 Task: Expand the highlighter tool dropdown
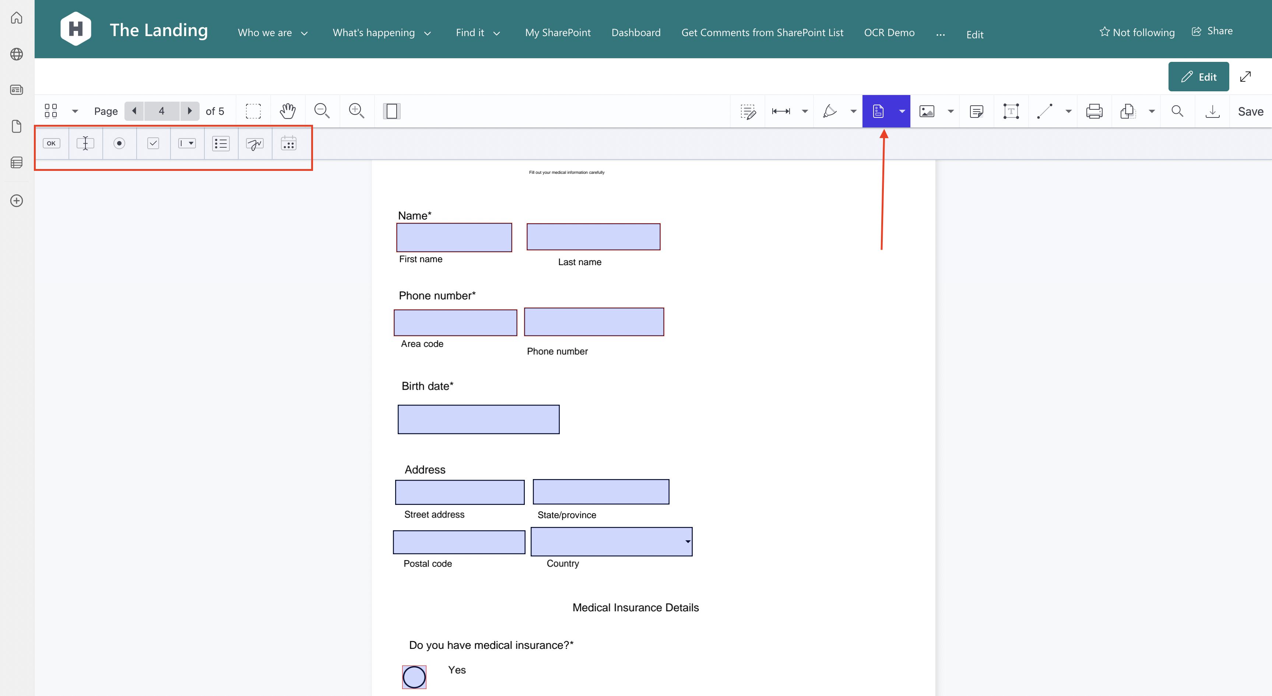click(854, 110)
